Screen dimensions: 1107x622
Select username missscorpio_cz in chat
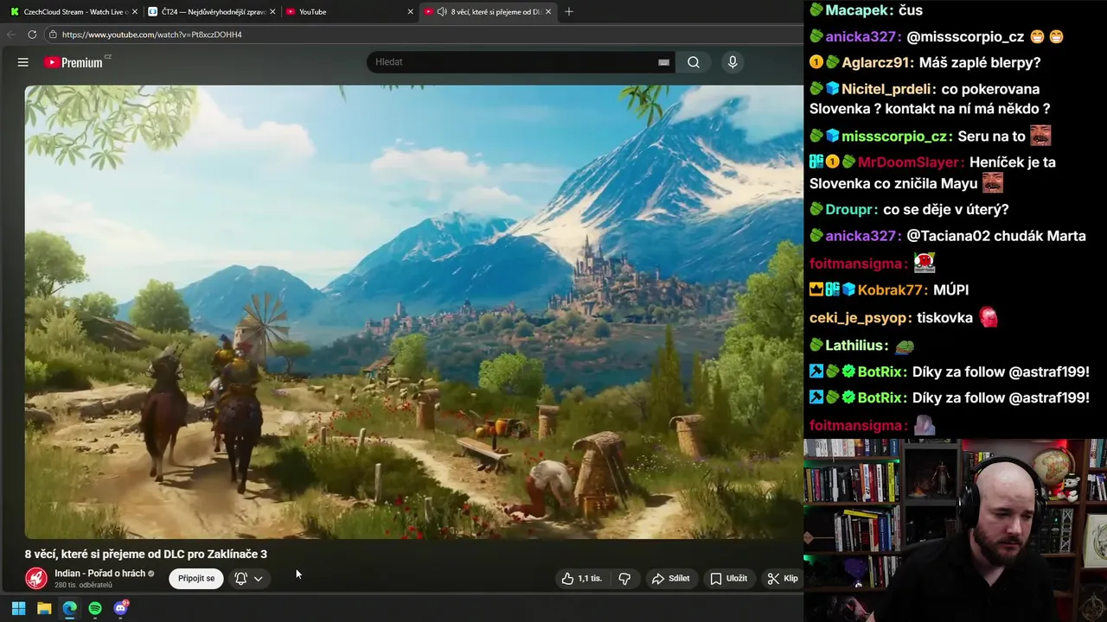pyautogui.click(x=895, y=136)
